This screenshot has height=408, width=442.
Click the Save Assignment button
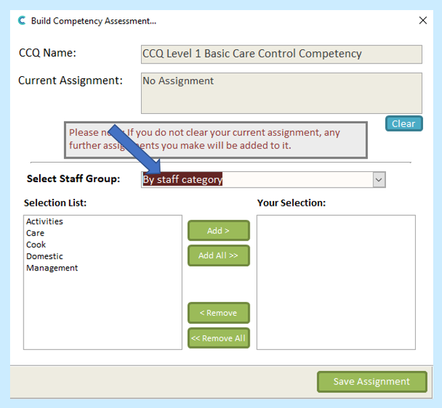pyautogui.click(x=372, y=382)
